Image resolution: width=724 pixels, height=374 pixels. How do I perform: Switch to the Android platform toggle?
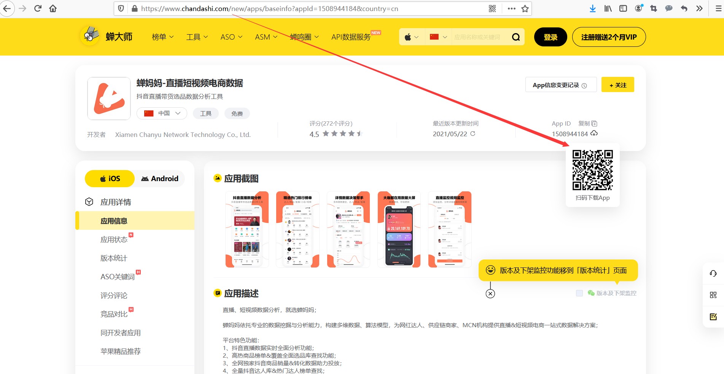160,178
